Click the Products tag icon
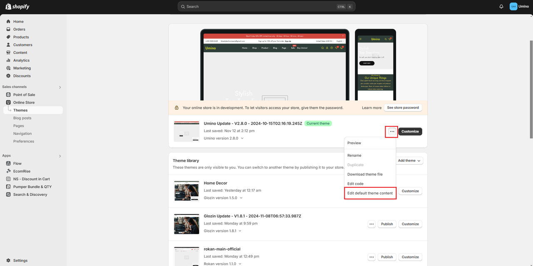The image size is (533, 266). [x=8, y=37]
